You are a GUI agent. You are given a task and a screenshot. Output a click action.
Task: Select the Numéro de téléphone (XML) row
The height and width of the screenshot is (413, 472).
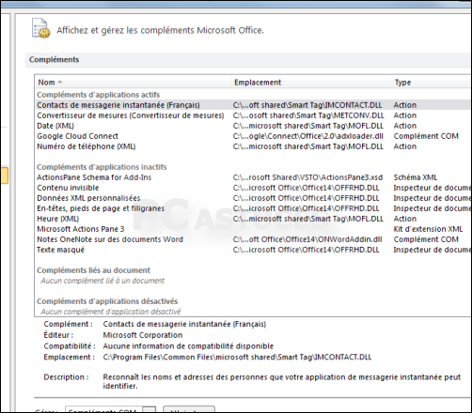pos(253,146)
